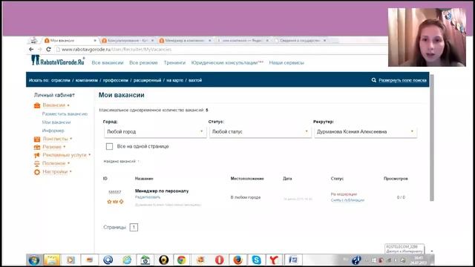Screen dimensions: 475x267
Task: Open vacancy 'Менеджер по персоналу'
Action: pos(162,191)
